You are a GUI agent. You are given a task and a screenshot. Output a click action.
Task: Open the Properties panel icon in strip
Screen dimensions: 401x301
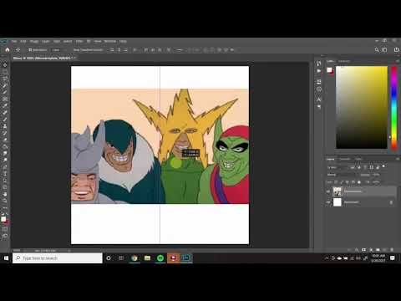[x=319, y=81]
